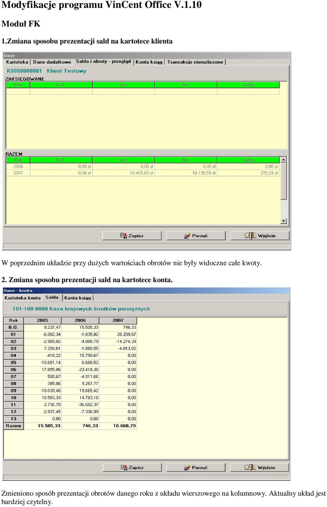Click the RAZEM table scrollbar up arrow
The image size is (327, 507).
click(x=283, y=159)
